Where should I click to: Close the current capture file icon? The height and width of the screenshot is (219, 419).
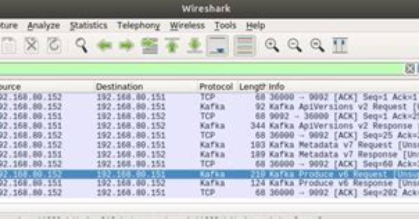coord(31,46)
